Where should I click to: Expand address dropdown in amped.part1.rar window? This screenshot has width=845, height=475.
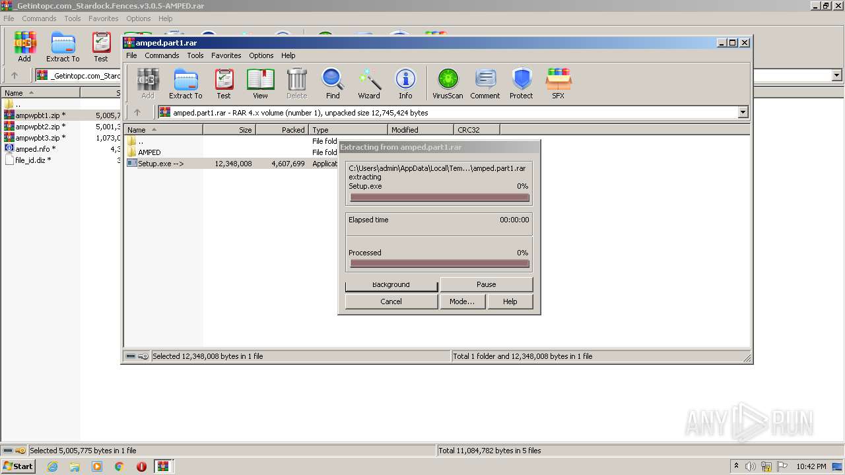(x=743, y=113)
